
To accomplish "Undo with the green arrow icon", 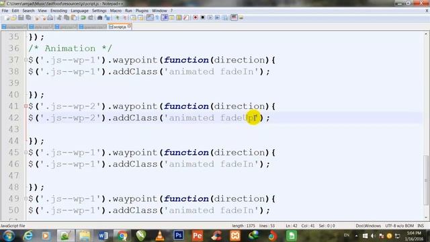I will [x=83, y=18].
